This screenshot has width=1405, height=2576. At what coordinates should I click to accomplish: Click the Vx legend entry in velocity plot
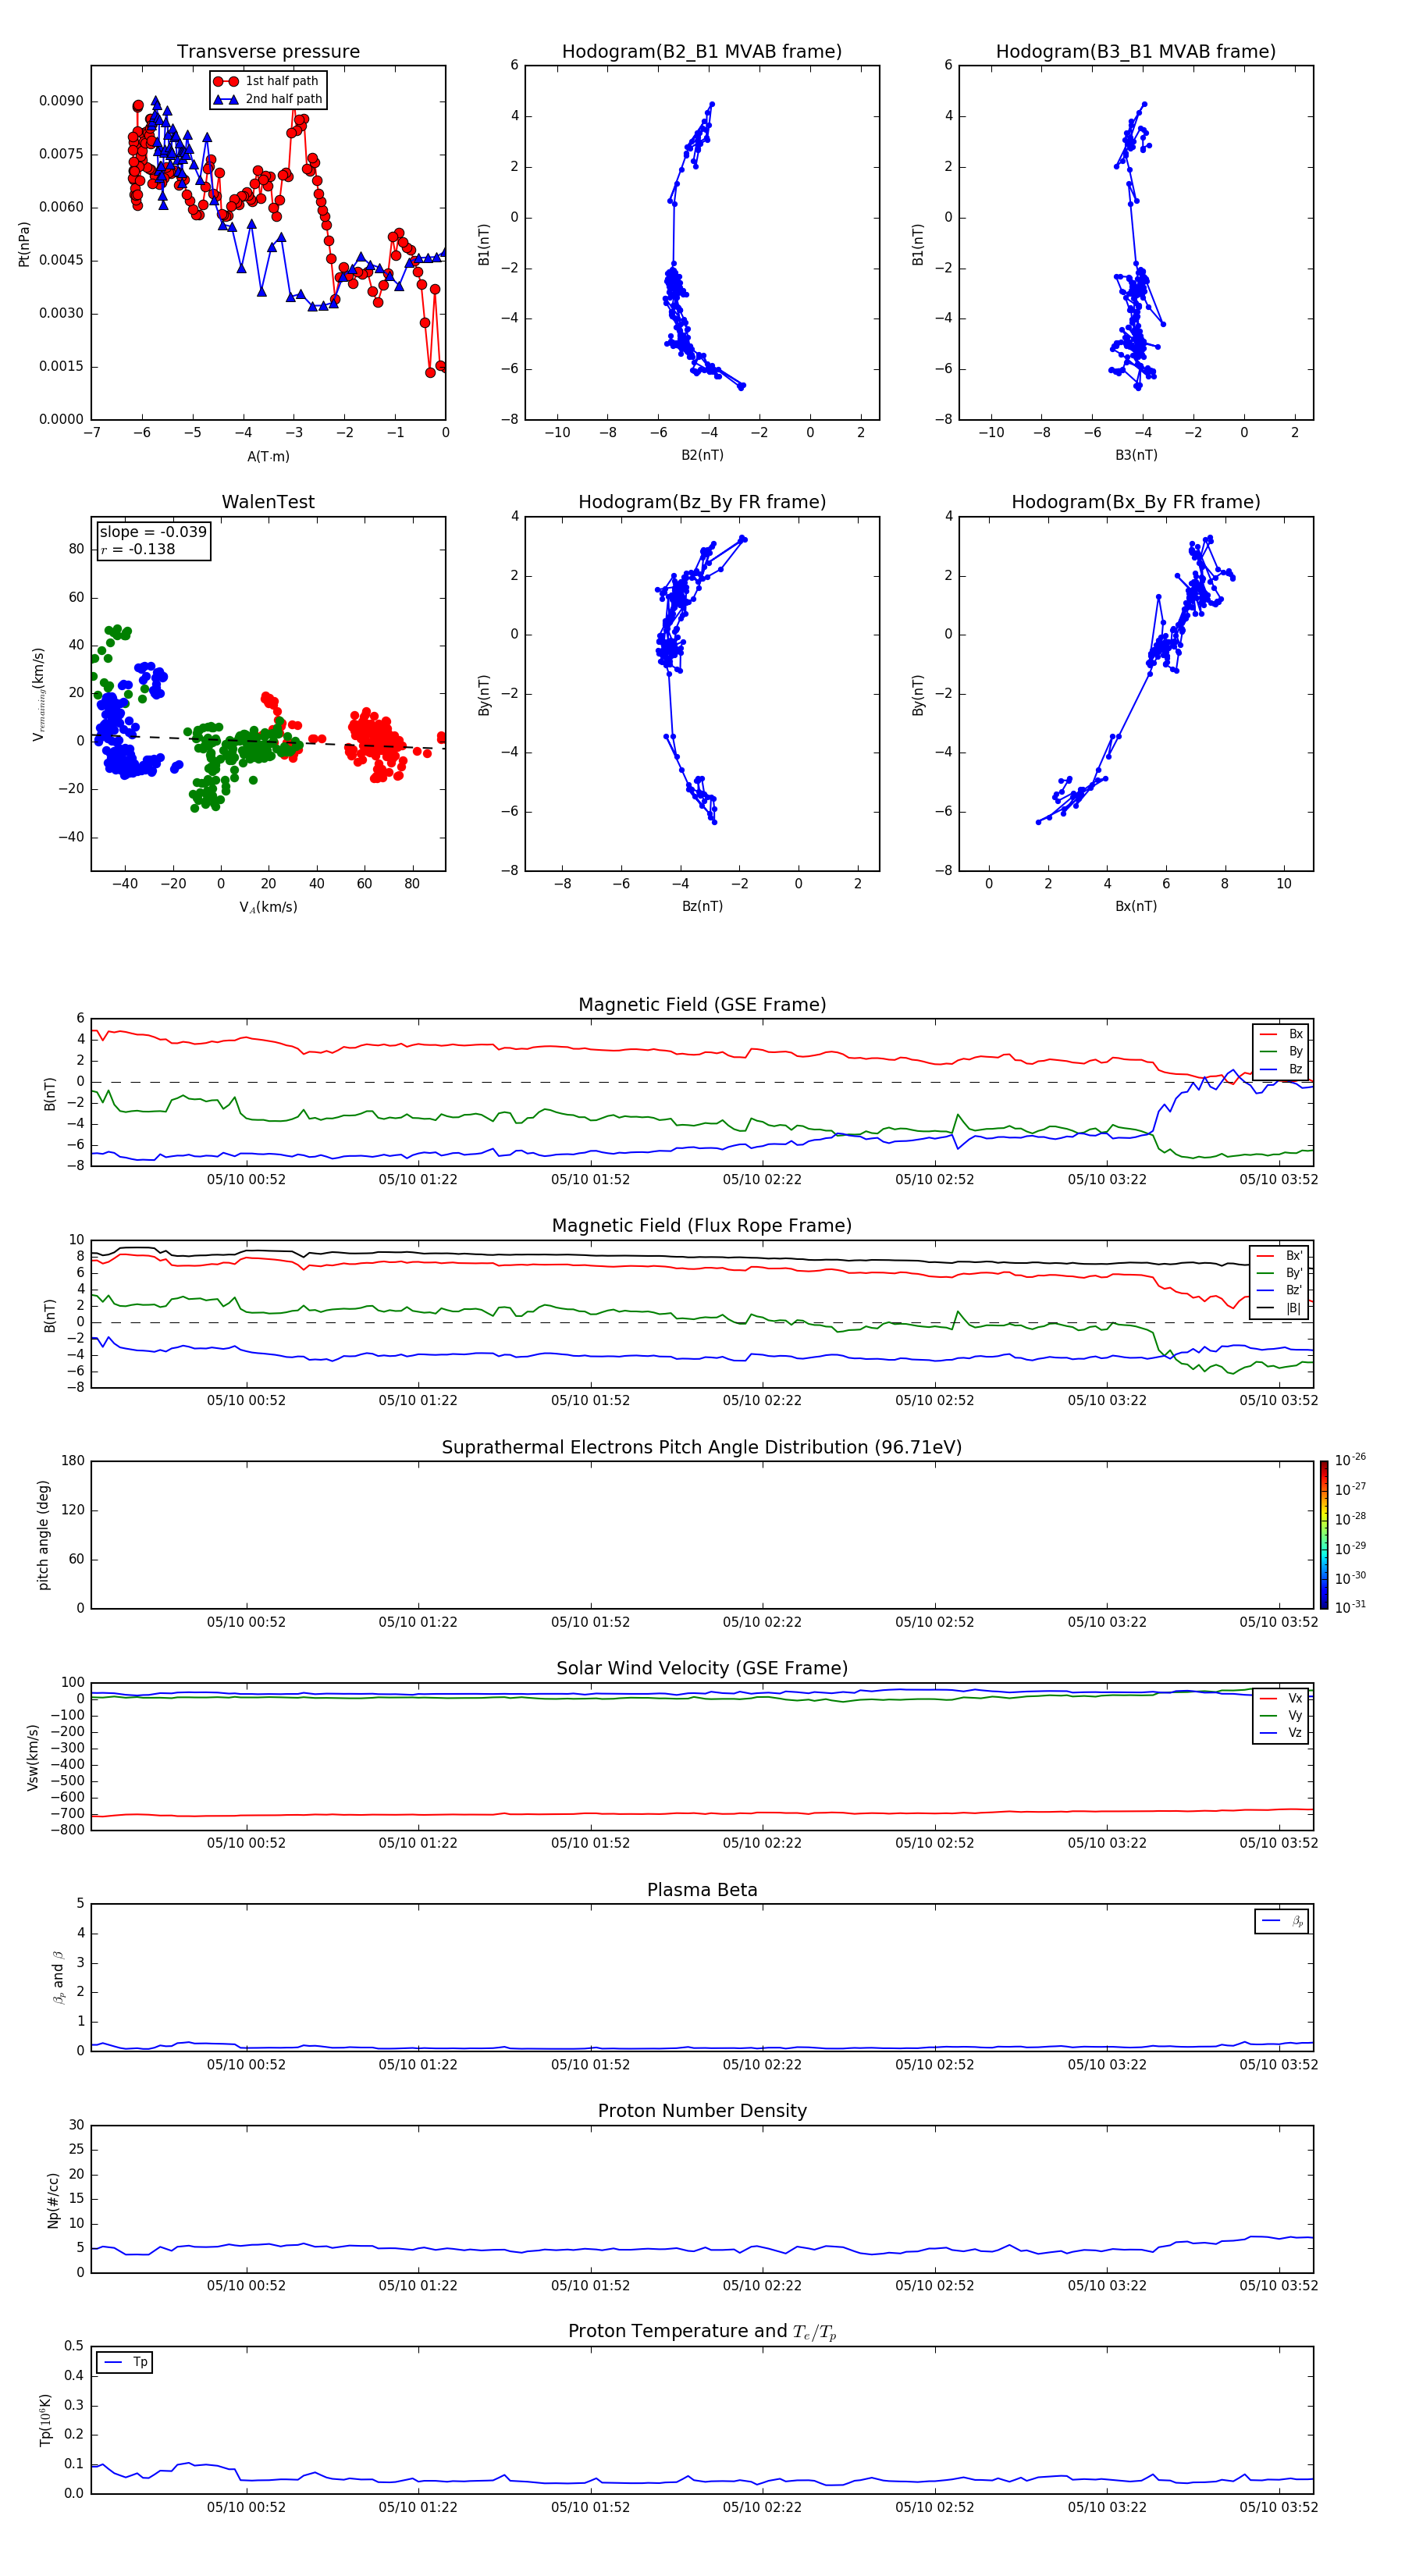pos(1281,1698)
